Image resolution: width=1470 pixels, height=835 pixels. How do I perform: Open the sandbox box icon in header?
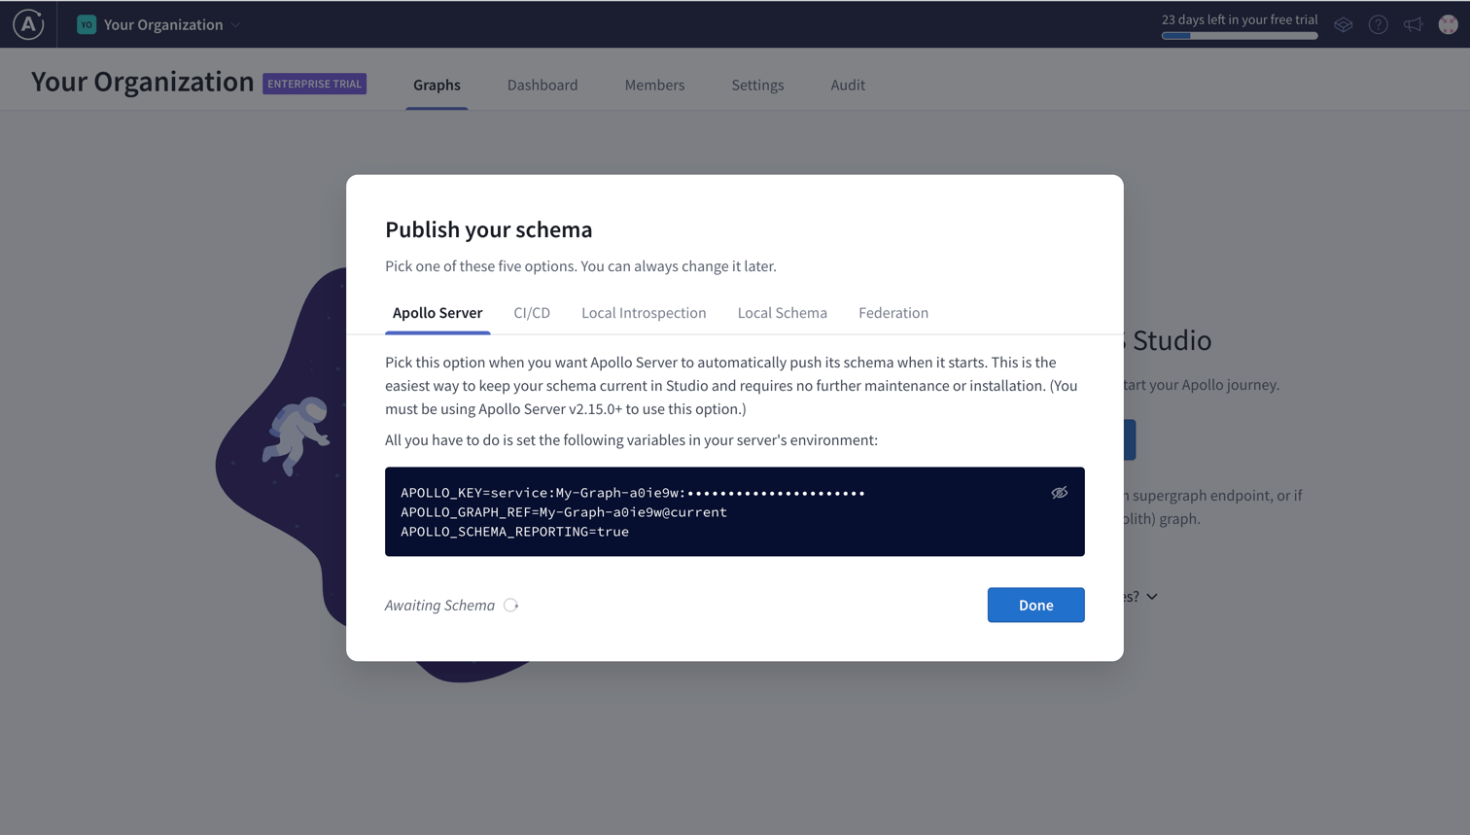point(1343,25)
